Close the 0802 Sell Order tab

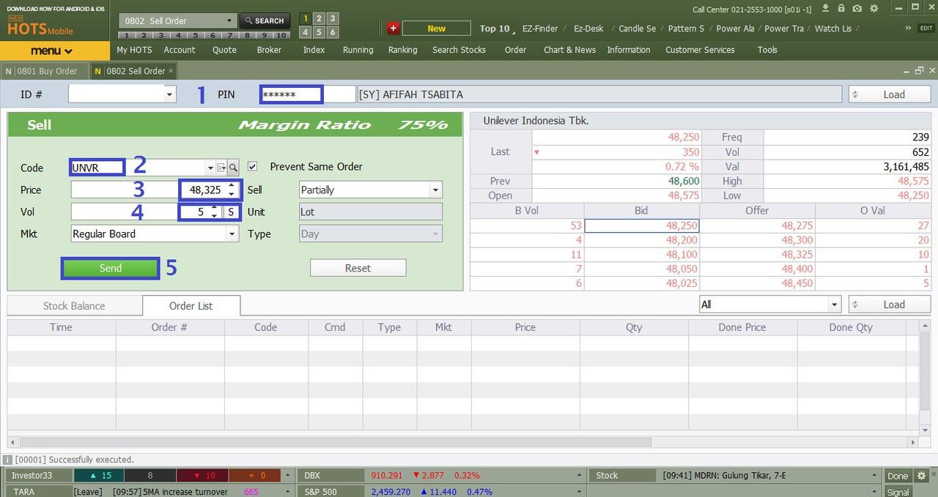(x=171, y=71)
